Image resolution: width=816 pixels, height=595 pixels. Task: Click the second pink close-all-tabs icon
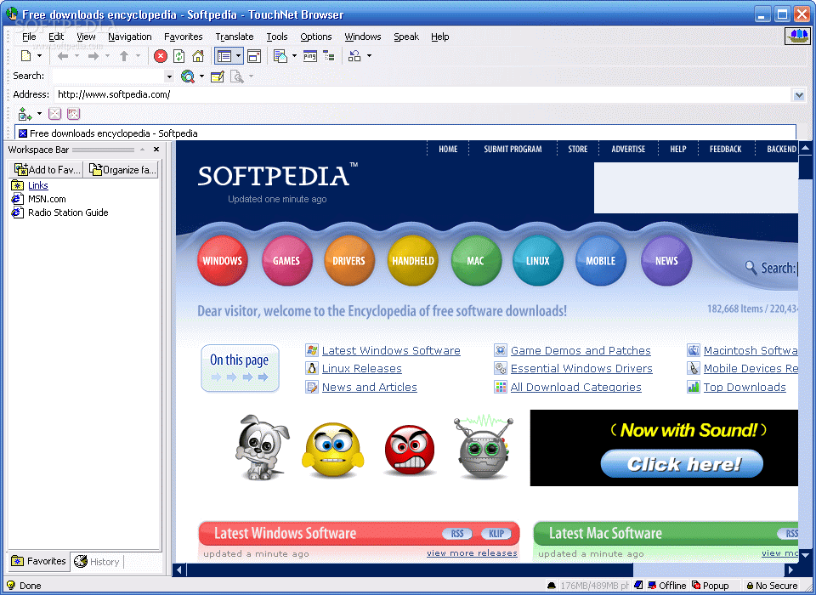click(73, 114)
